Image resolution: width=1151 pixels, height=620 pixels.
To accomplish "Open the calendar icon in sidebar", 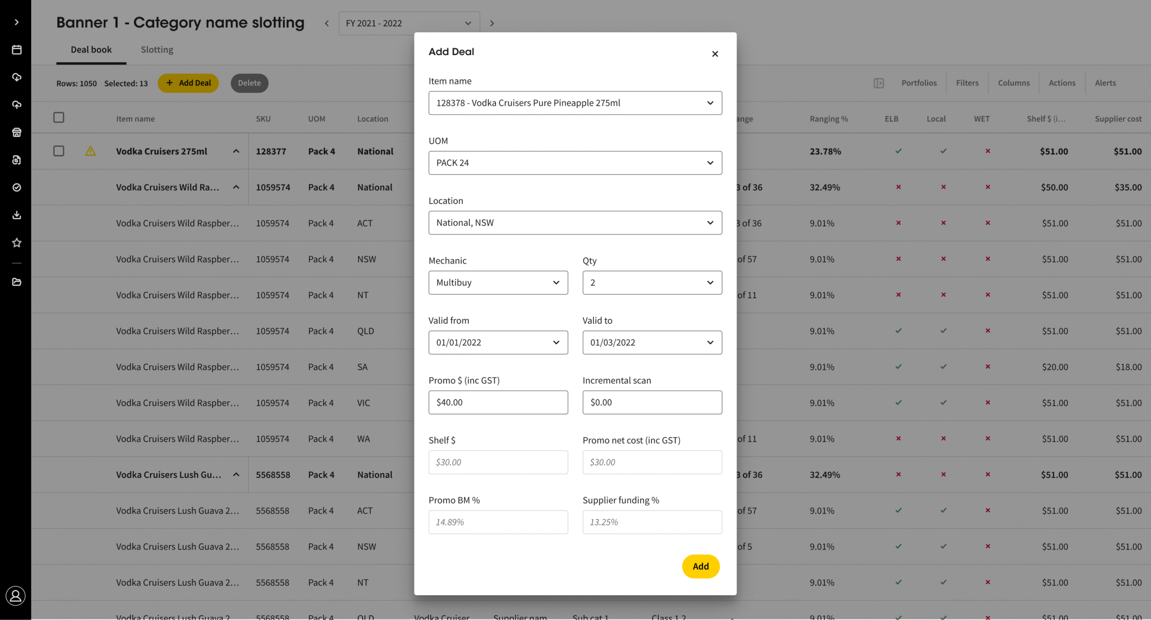I will pyautogui.click(x=17, y=49).
